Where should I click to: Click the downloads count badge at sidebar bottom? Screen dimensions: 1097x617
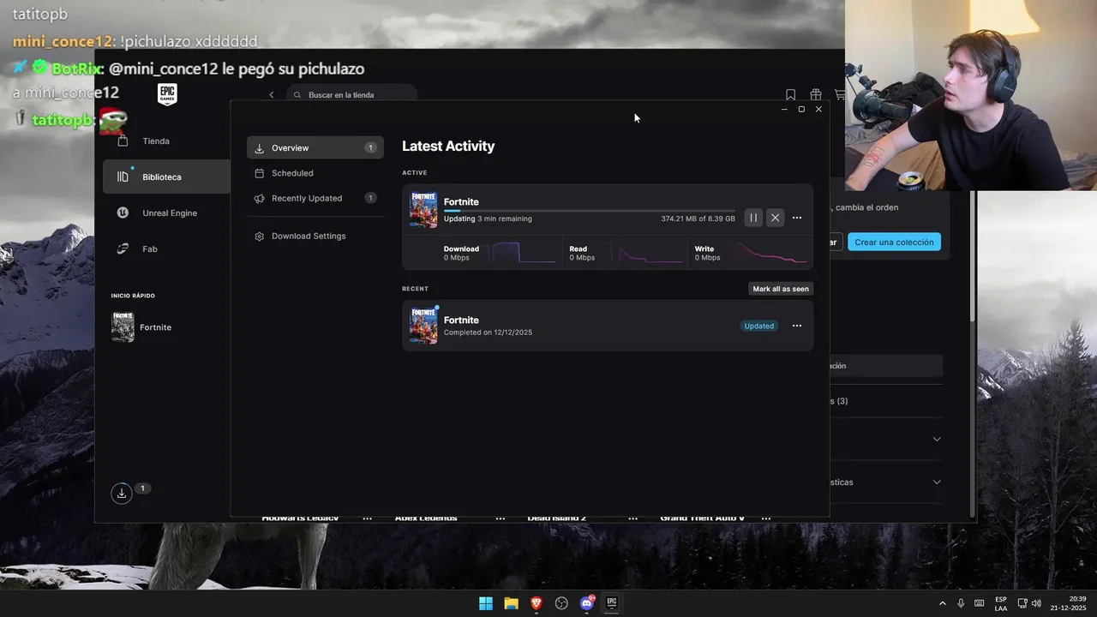(142, 488)
